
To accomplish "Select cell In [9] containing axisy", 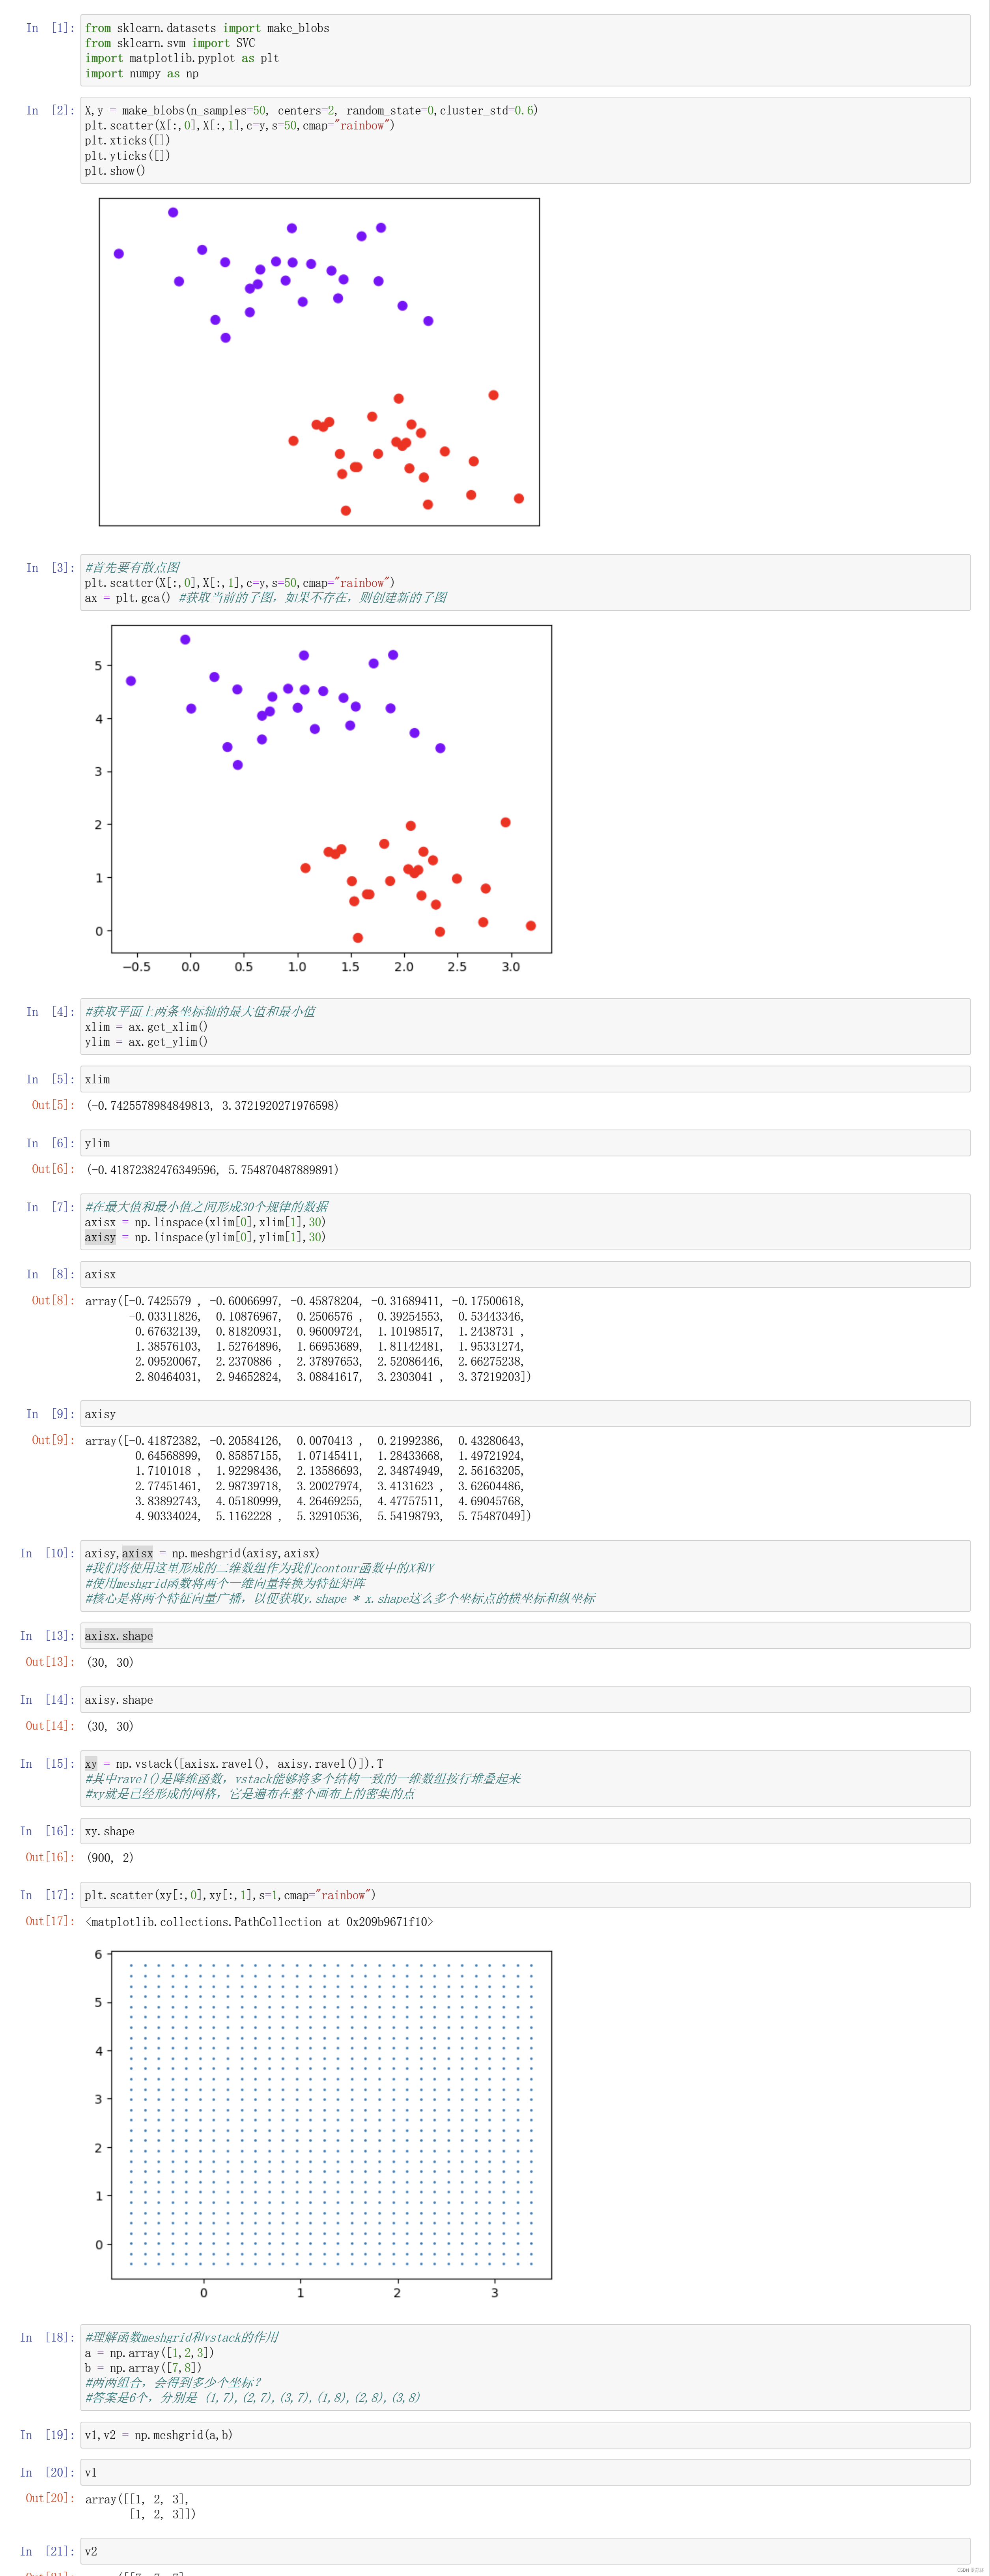I will 525,1414.
